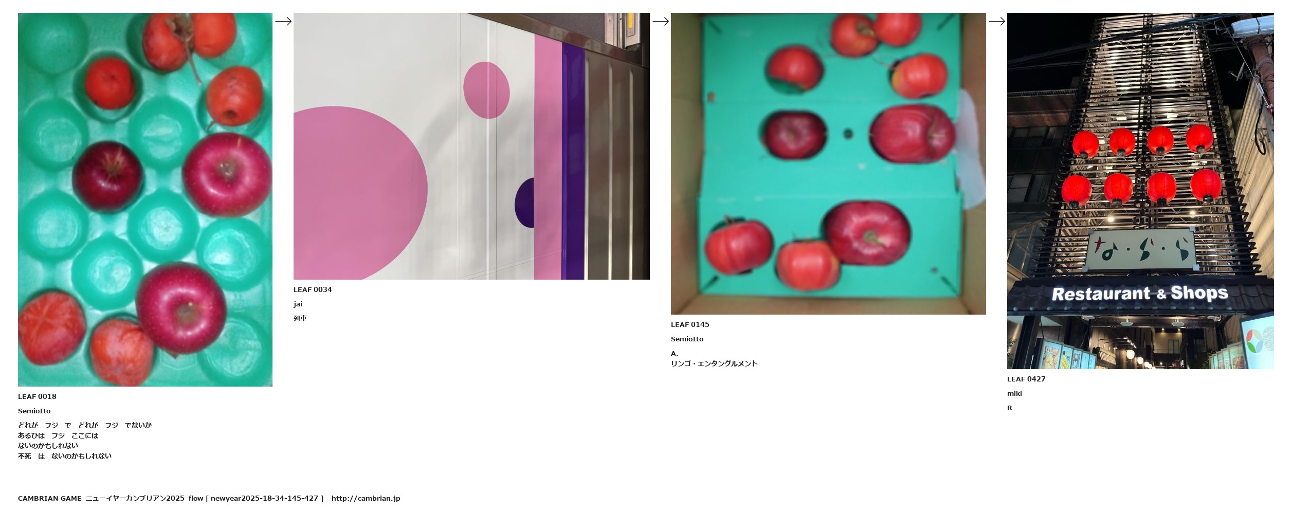Click the caption リンゴ・エンタングルメント
The image size is (1292, 511).
click(714, 363)
